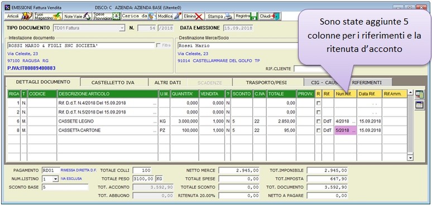Viewport: 432px width, 206px height.
Task: Click the KG unit field next to peso
Action: (159, 179)
